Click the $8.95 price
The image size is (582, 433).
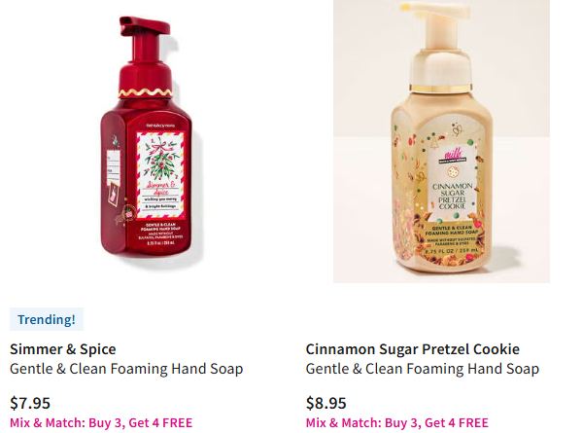[325, 403]
